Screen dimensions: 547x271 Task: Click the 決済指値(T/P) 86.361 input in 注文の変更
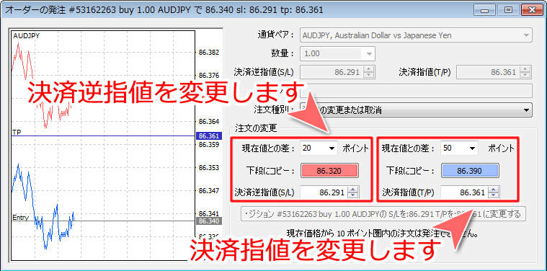(465, 192)
